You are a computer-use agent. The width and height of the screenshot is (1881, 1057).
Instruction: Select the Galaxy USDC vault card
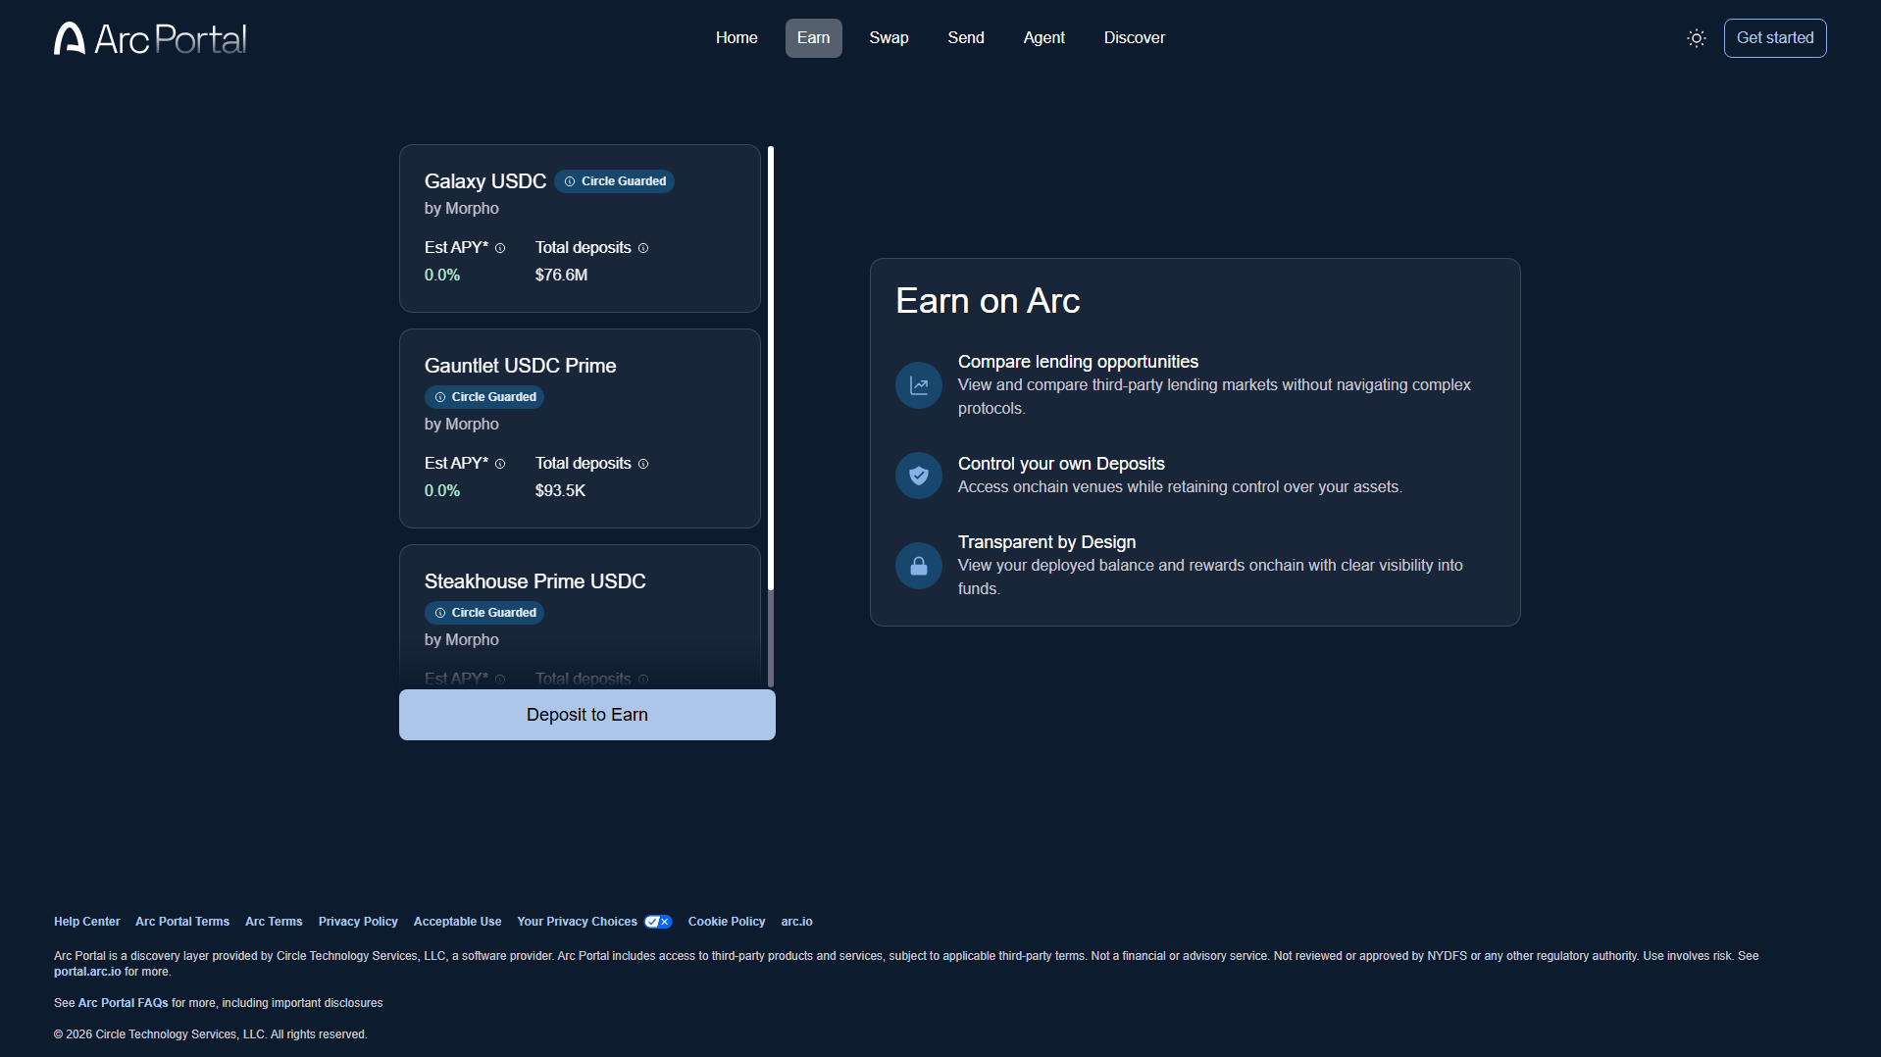tap(580, 228)
